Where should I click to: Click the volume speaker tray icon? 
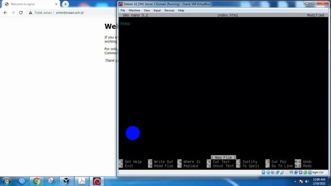(307, 181)
